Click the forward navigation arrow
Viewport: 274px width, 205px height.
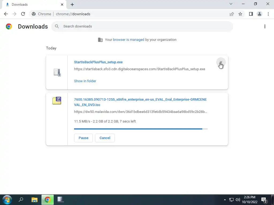tap(14, 14)
